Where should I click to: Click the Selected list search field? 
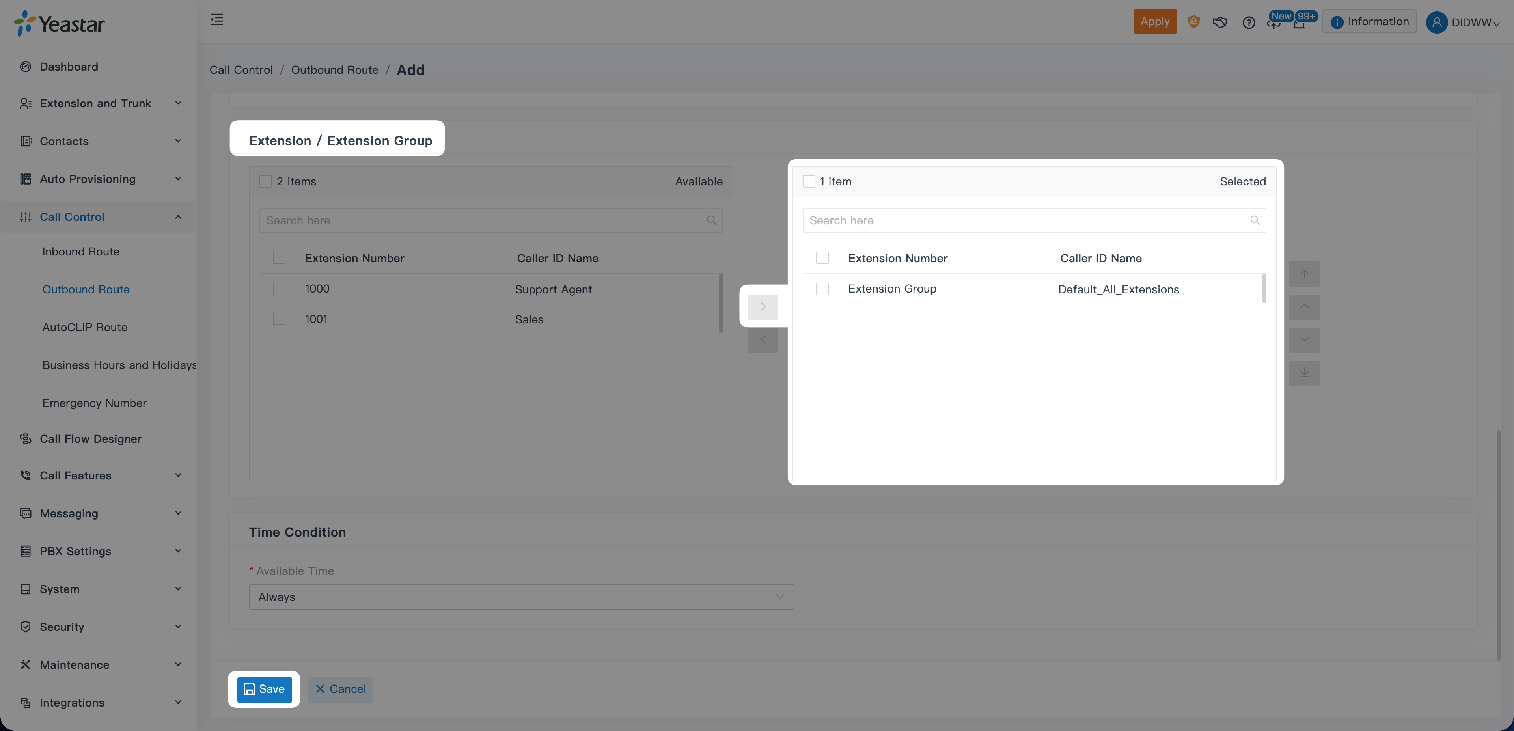[x=1025, y=220]
